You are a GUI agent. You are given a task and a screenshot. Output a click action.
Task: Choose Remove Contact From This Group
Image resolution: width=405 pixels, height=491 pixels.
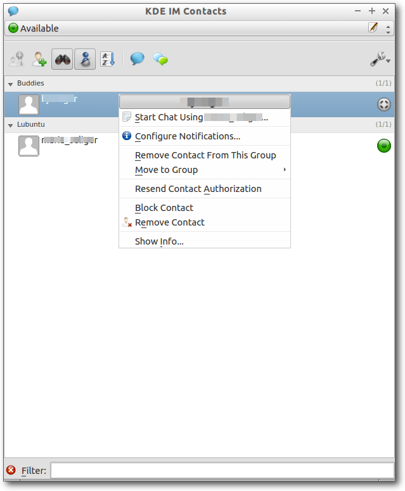(205, 155)
